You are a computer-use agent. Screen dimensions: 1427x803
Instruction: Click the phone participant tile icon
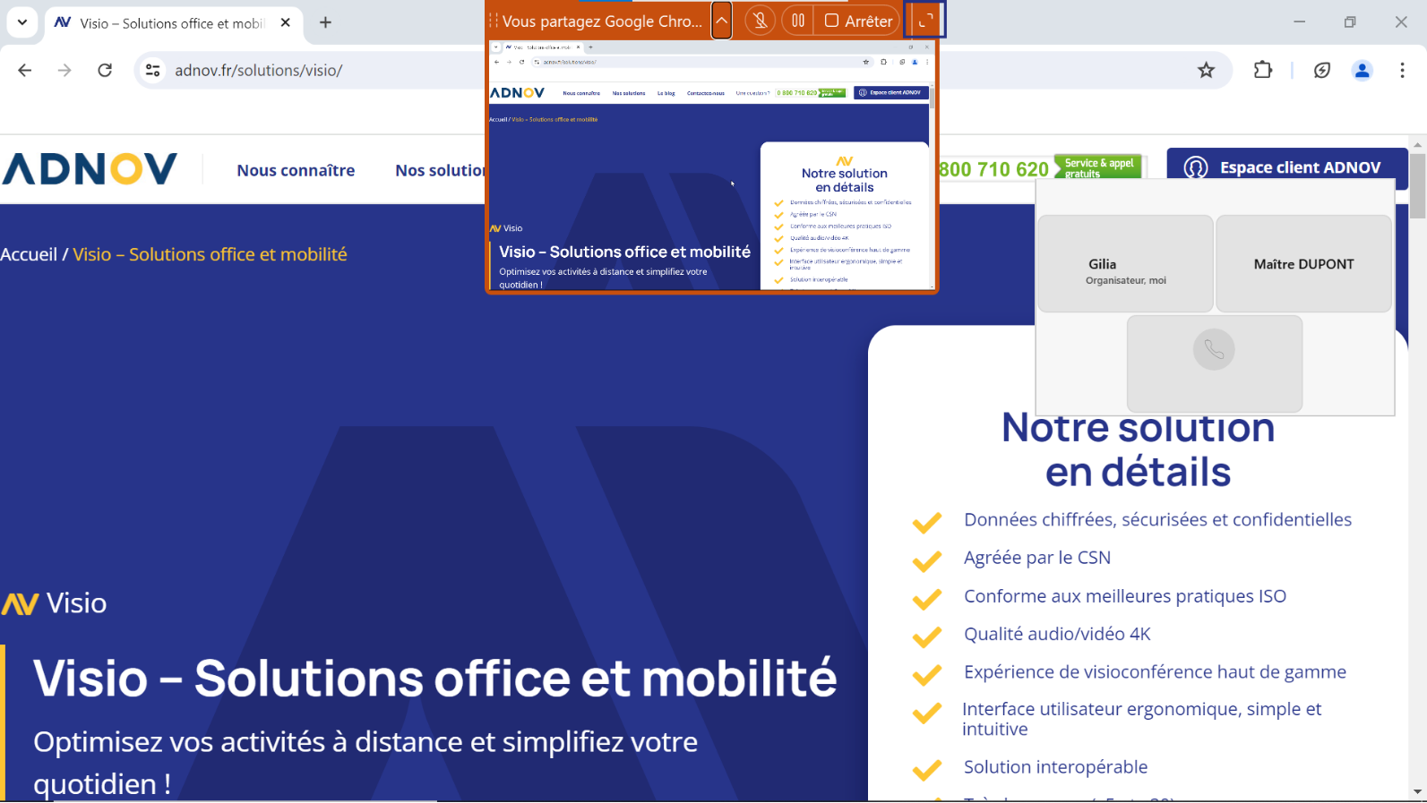click(1214, 349)
